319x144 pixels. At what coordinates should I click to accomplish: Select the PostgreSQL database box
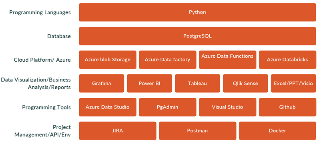(x=197, y=36)
